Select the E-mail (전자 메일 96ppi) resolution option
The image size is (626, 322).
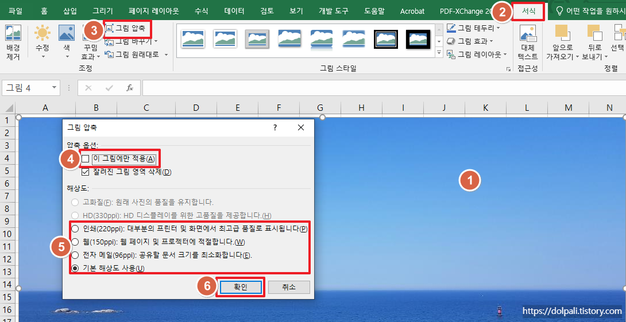tap(75, 255)
